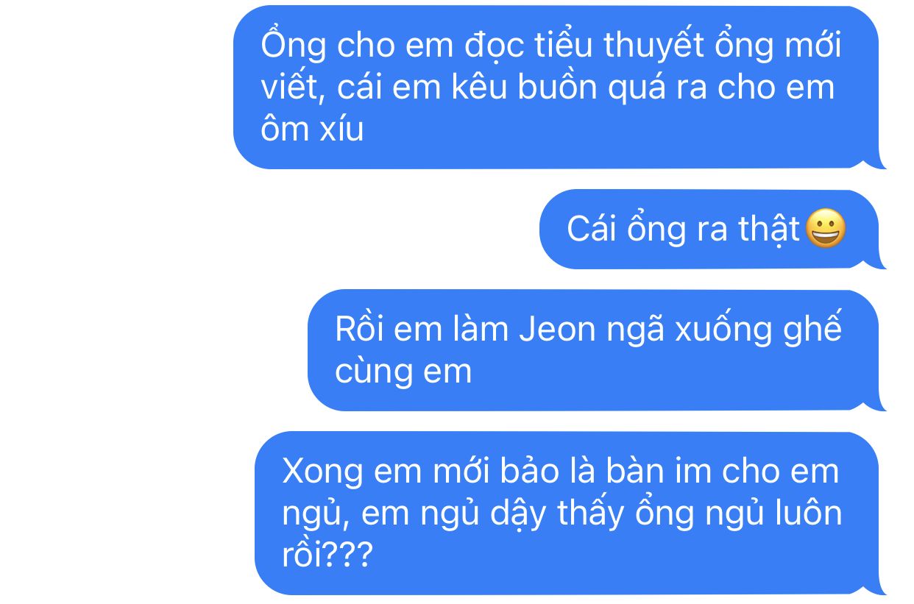Click the text "ôm xíu" in first bubble
The height and width of the screenshot is (604, 914).
[312, 129]
